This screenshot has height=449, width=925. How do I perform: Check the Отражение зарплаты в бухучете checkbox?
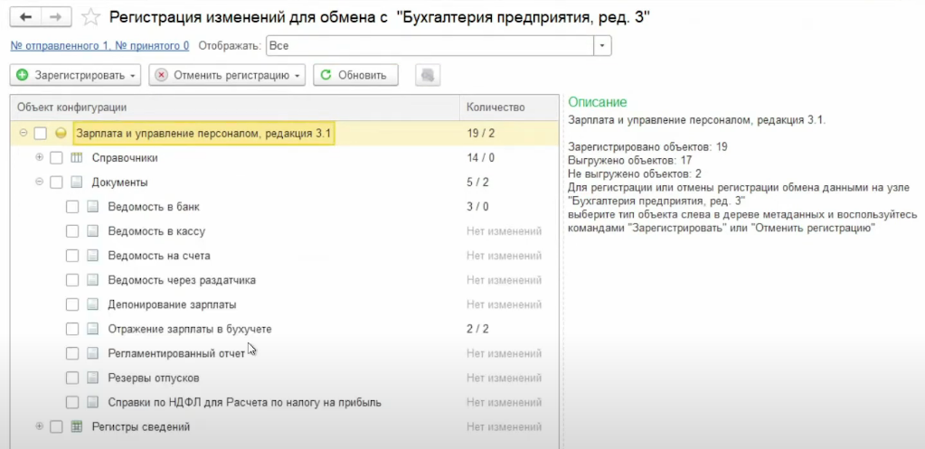[72, 330]
